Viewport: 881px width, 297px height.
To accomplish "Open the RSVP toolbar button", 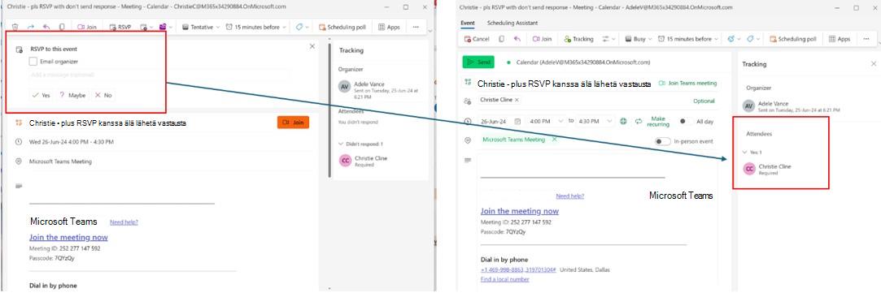I will click(x=120, y=27).
